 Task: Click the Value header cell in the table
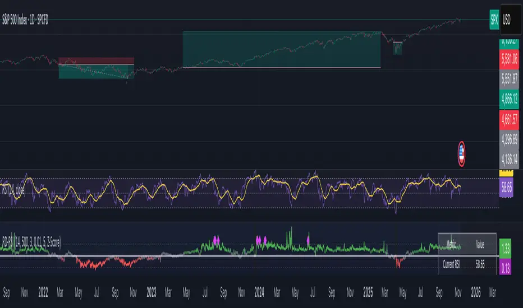coord(480,245)
